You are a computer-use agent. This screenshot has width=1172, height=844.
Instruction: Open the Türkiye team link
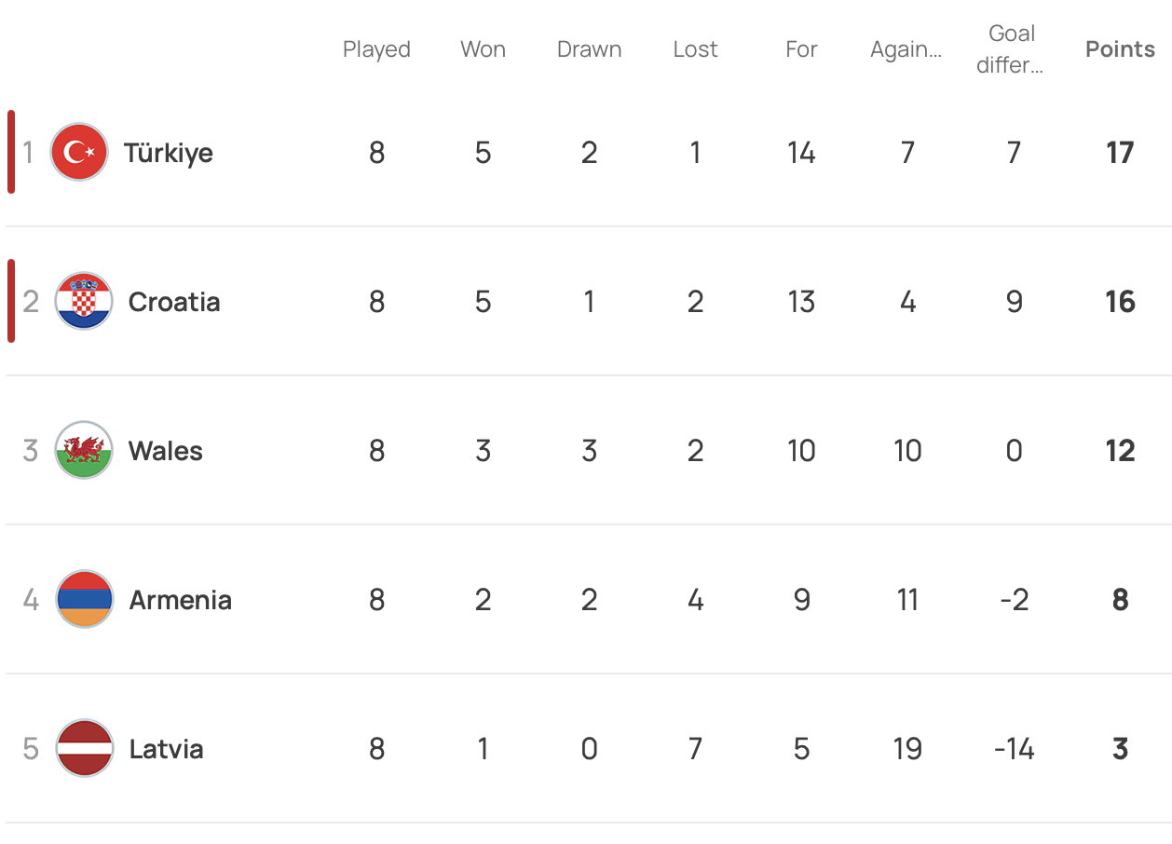pos(169,153)
